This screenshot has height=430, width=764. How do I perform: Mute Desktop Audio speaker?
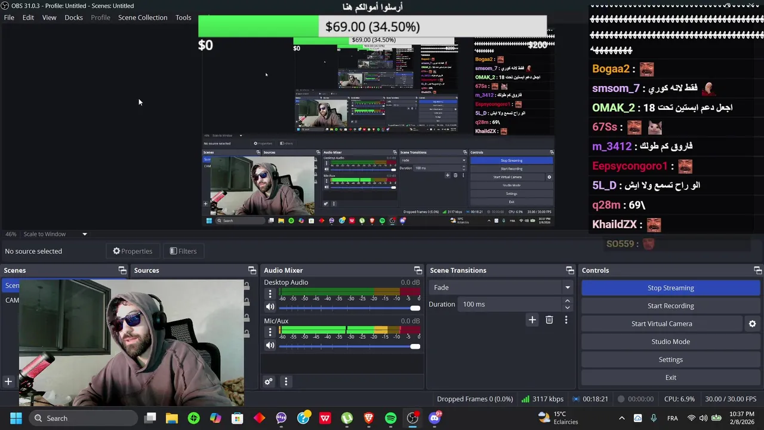coord(270,307)
